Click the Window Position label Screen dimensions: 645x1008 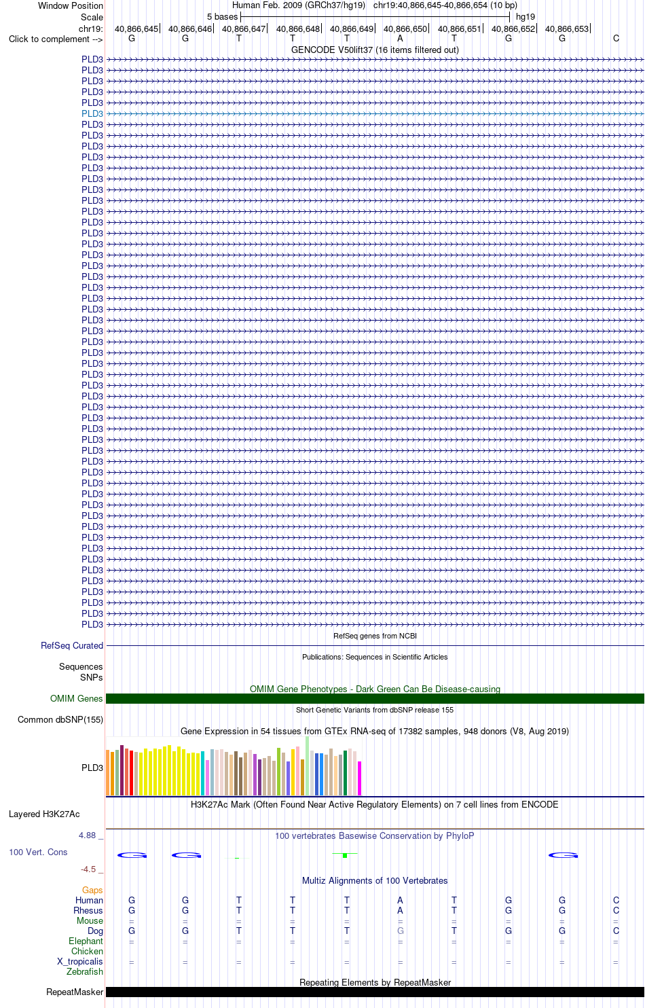71,5
